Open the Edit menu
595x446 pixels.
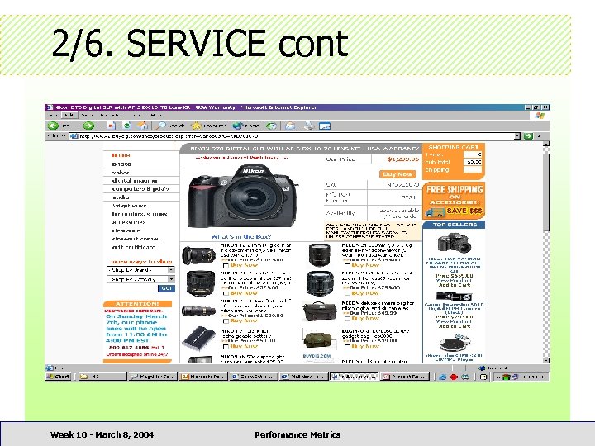coord(69,115)
